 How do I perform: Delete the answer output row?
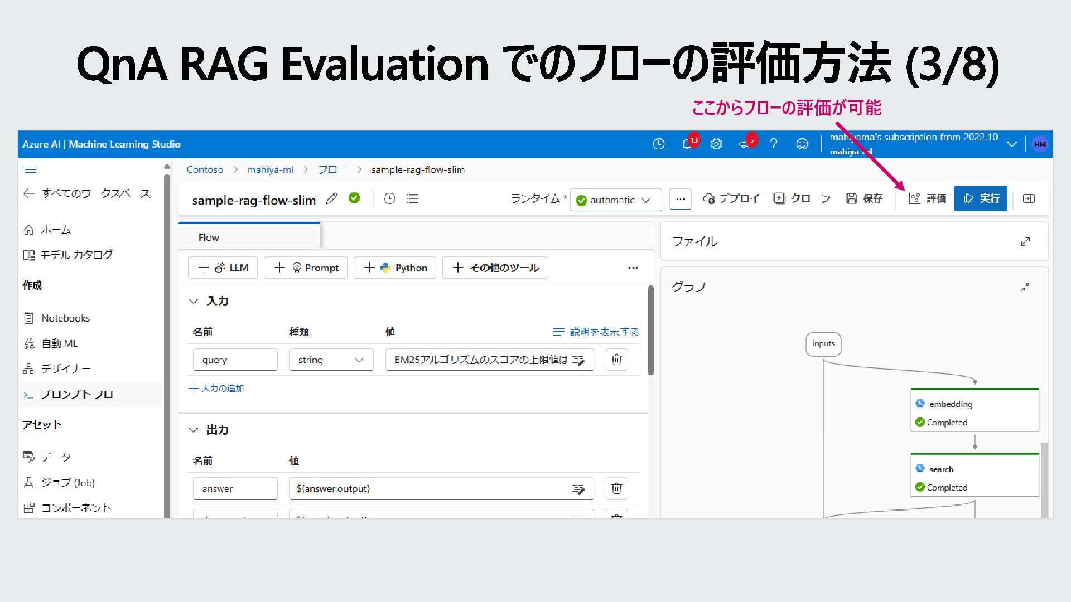(x=616, y=488)
